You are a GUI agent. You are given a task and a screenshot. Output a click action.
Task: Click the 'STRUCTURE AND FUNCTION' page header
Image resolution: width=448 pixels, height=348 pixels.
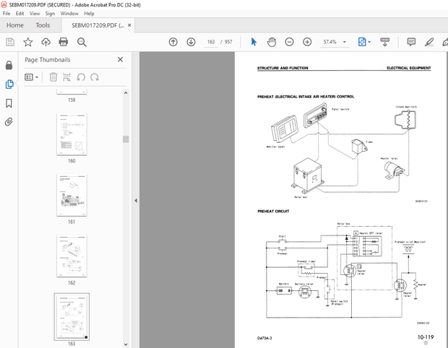tap(283, 68)
